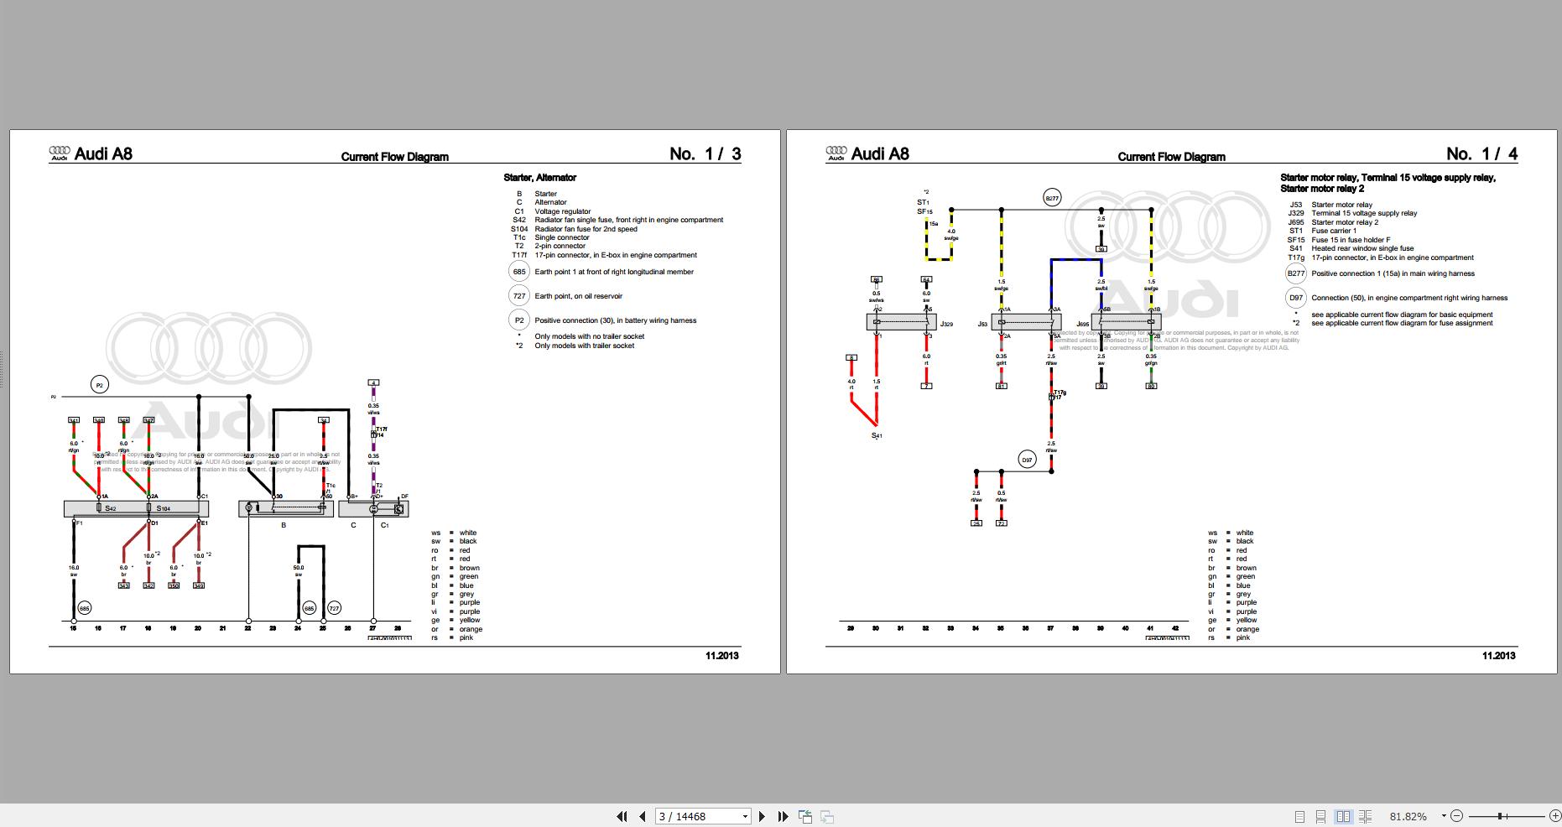
Task: Click 'Radiator fan fuse for 2nd speed' entry
Action: tap(585, 229)
